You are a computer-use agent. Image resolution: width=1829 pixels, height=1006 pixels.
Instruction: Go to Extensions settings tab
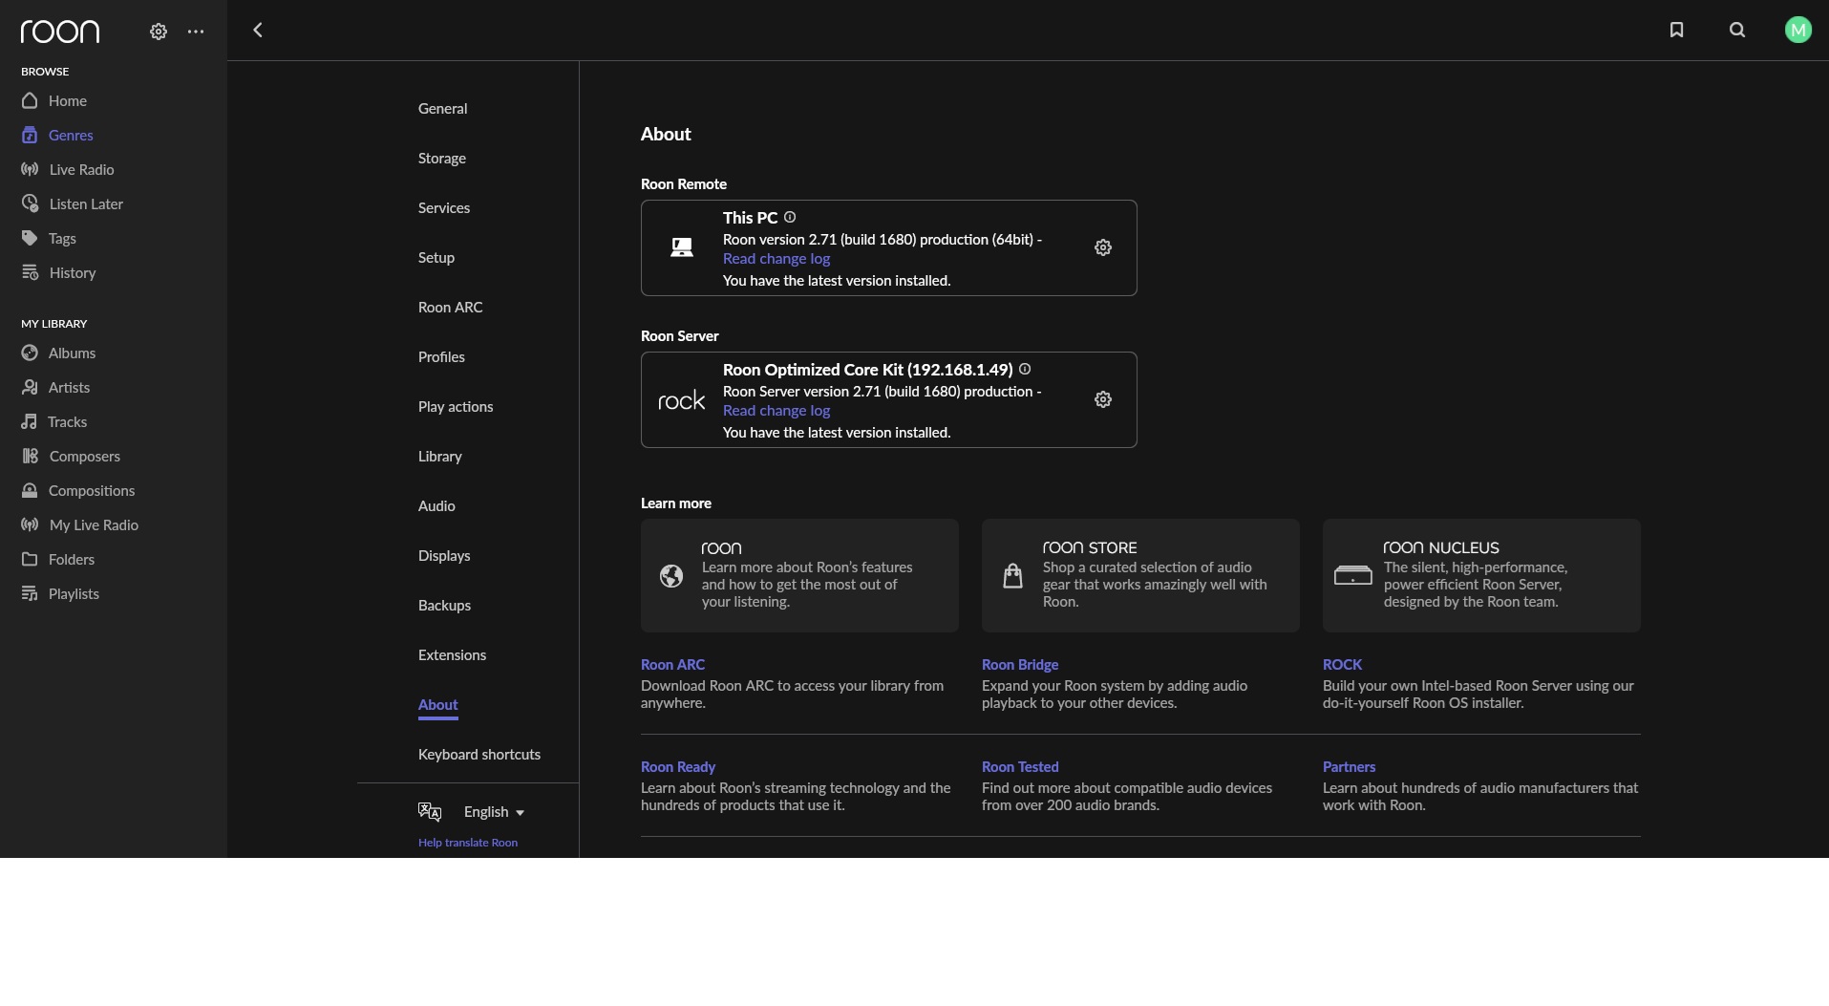[x=453, y=655]
